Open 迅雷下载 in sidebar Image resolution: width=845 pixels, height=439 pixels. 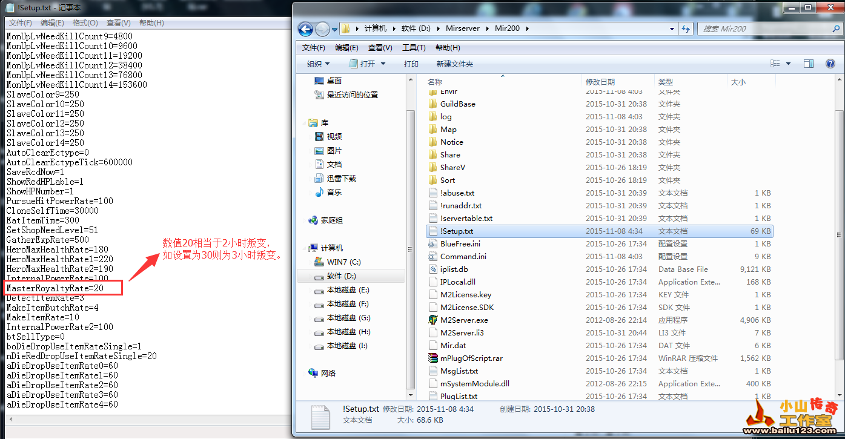point(335,178)
